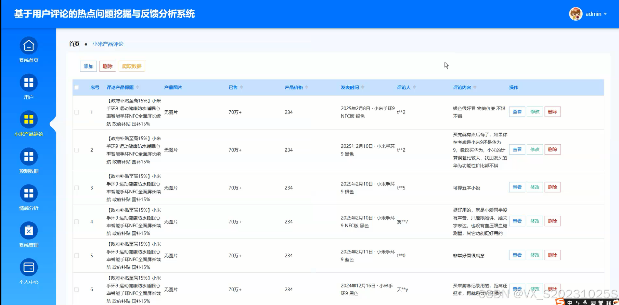Viewport: 619px width, 305px height.
Task: Click reviewer cell 天**y
Action: point(402,290)
